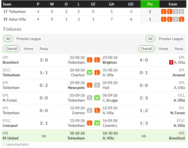Screen dimensions: 188x148
Task: Switch right fixtures to Premier League
Action: 171,39
